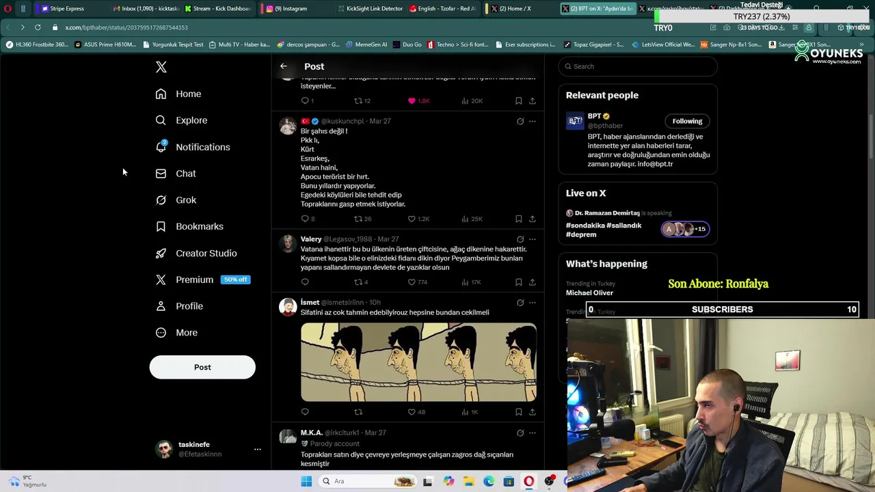Open Premium 50% off link
Image resolution: width=875 pixels, height=492 pixels.
tap(202, 279)
